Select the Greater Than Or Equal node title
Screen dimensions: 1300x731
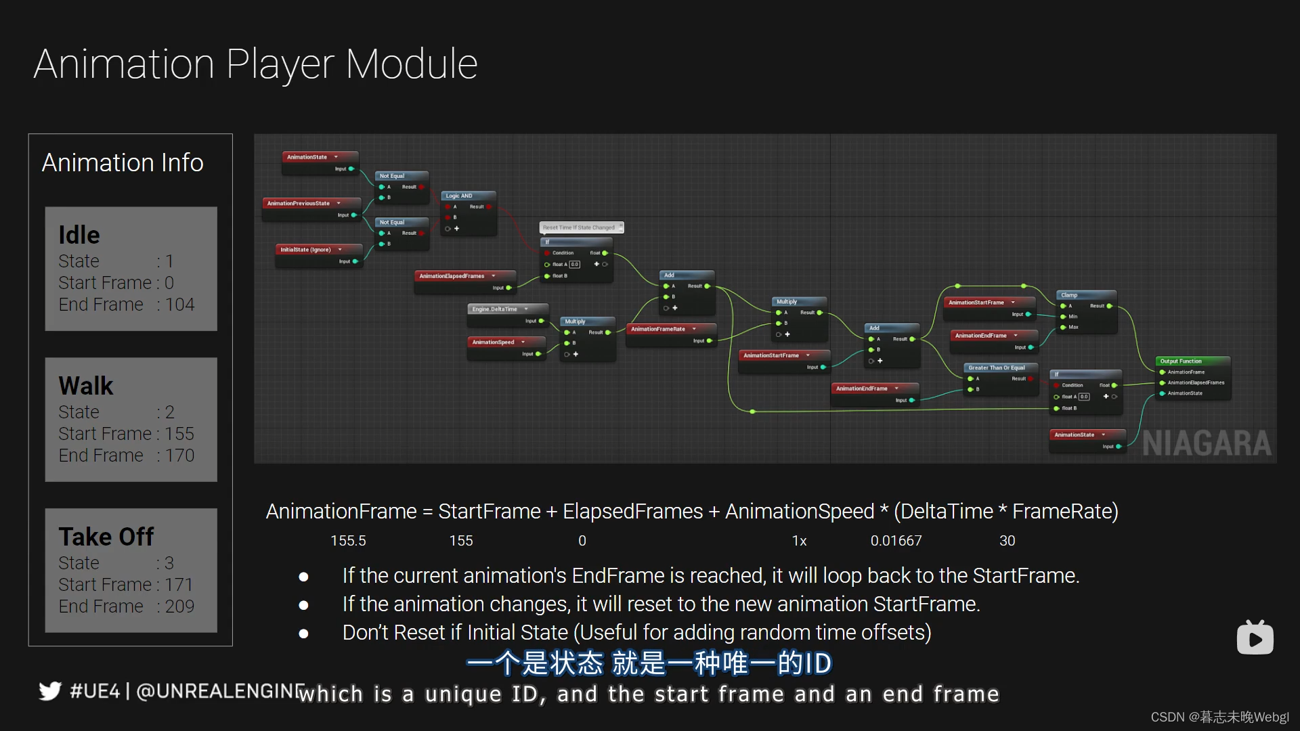[x=996, y=368]
